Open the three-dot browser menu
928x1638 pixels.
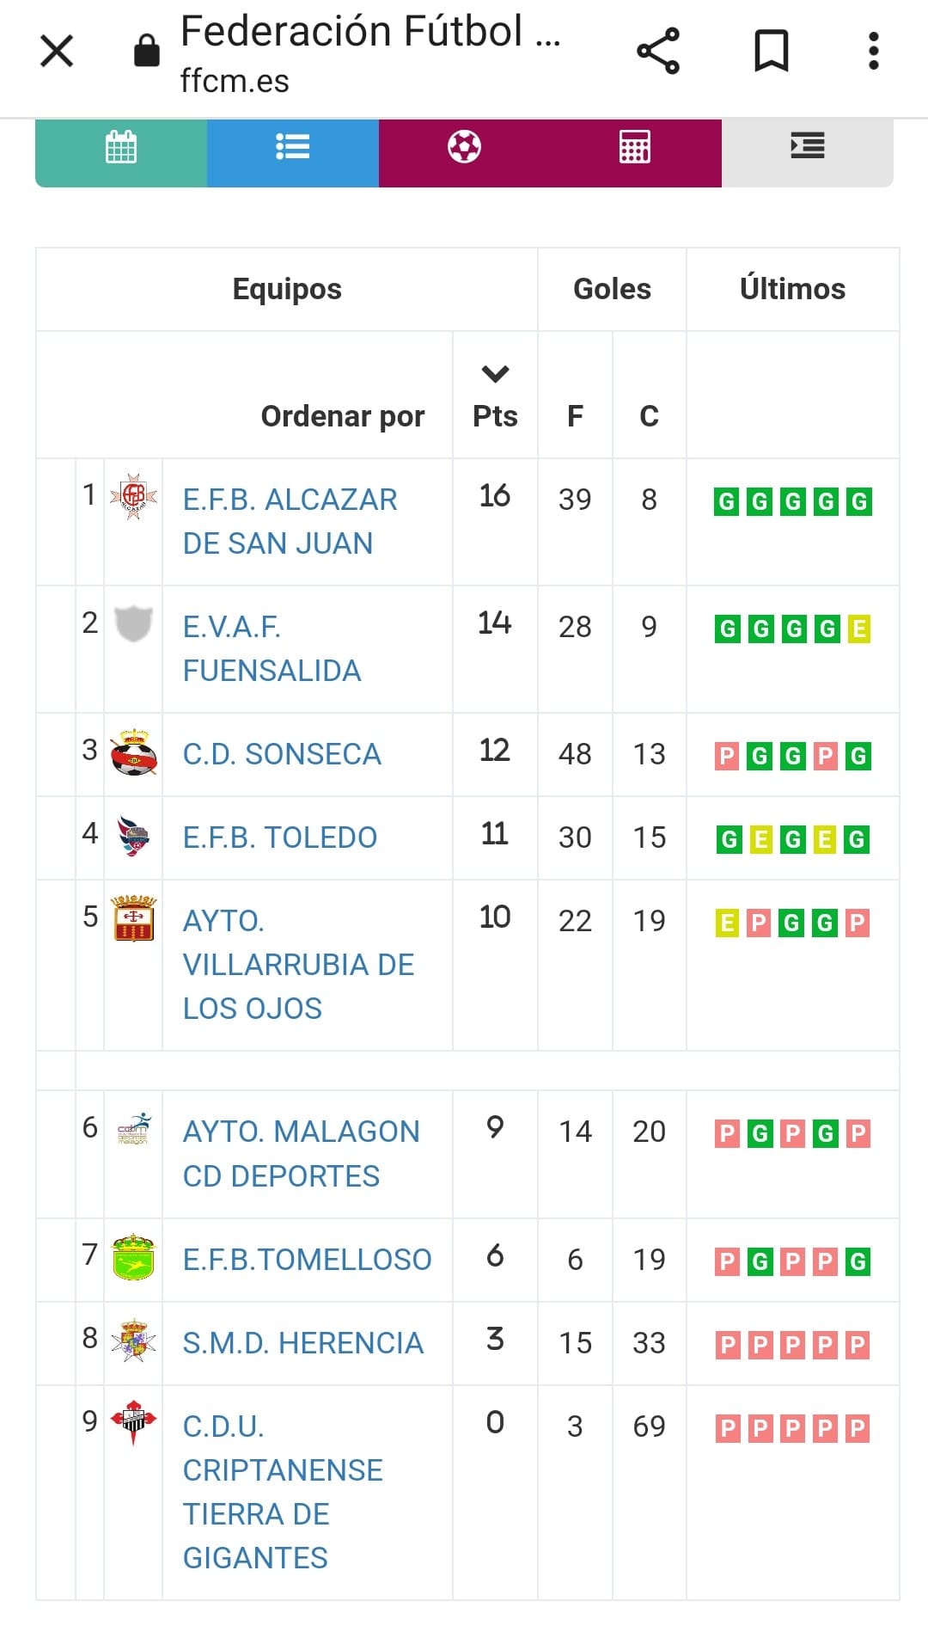pos(873,51)
